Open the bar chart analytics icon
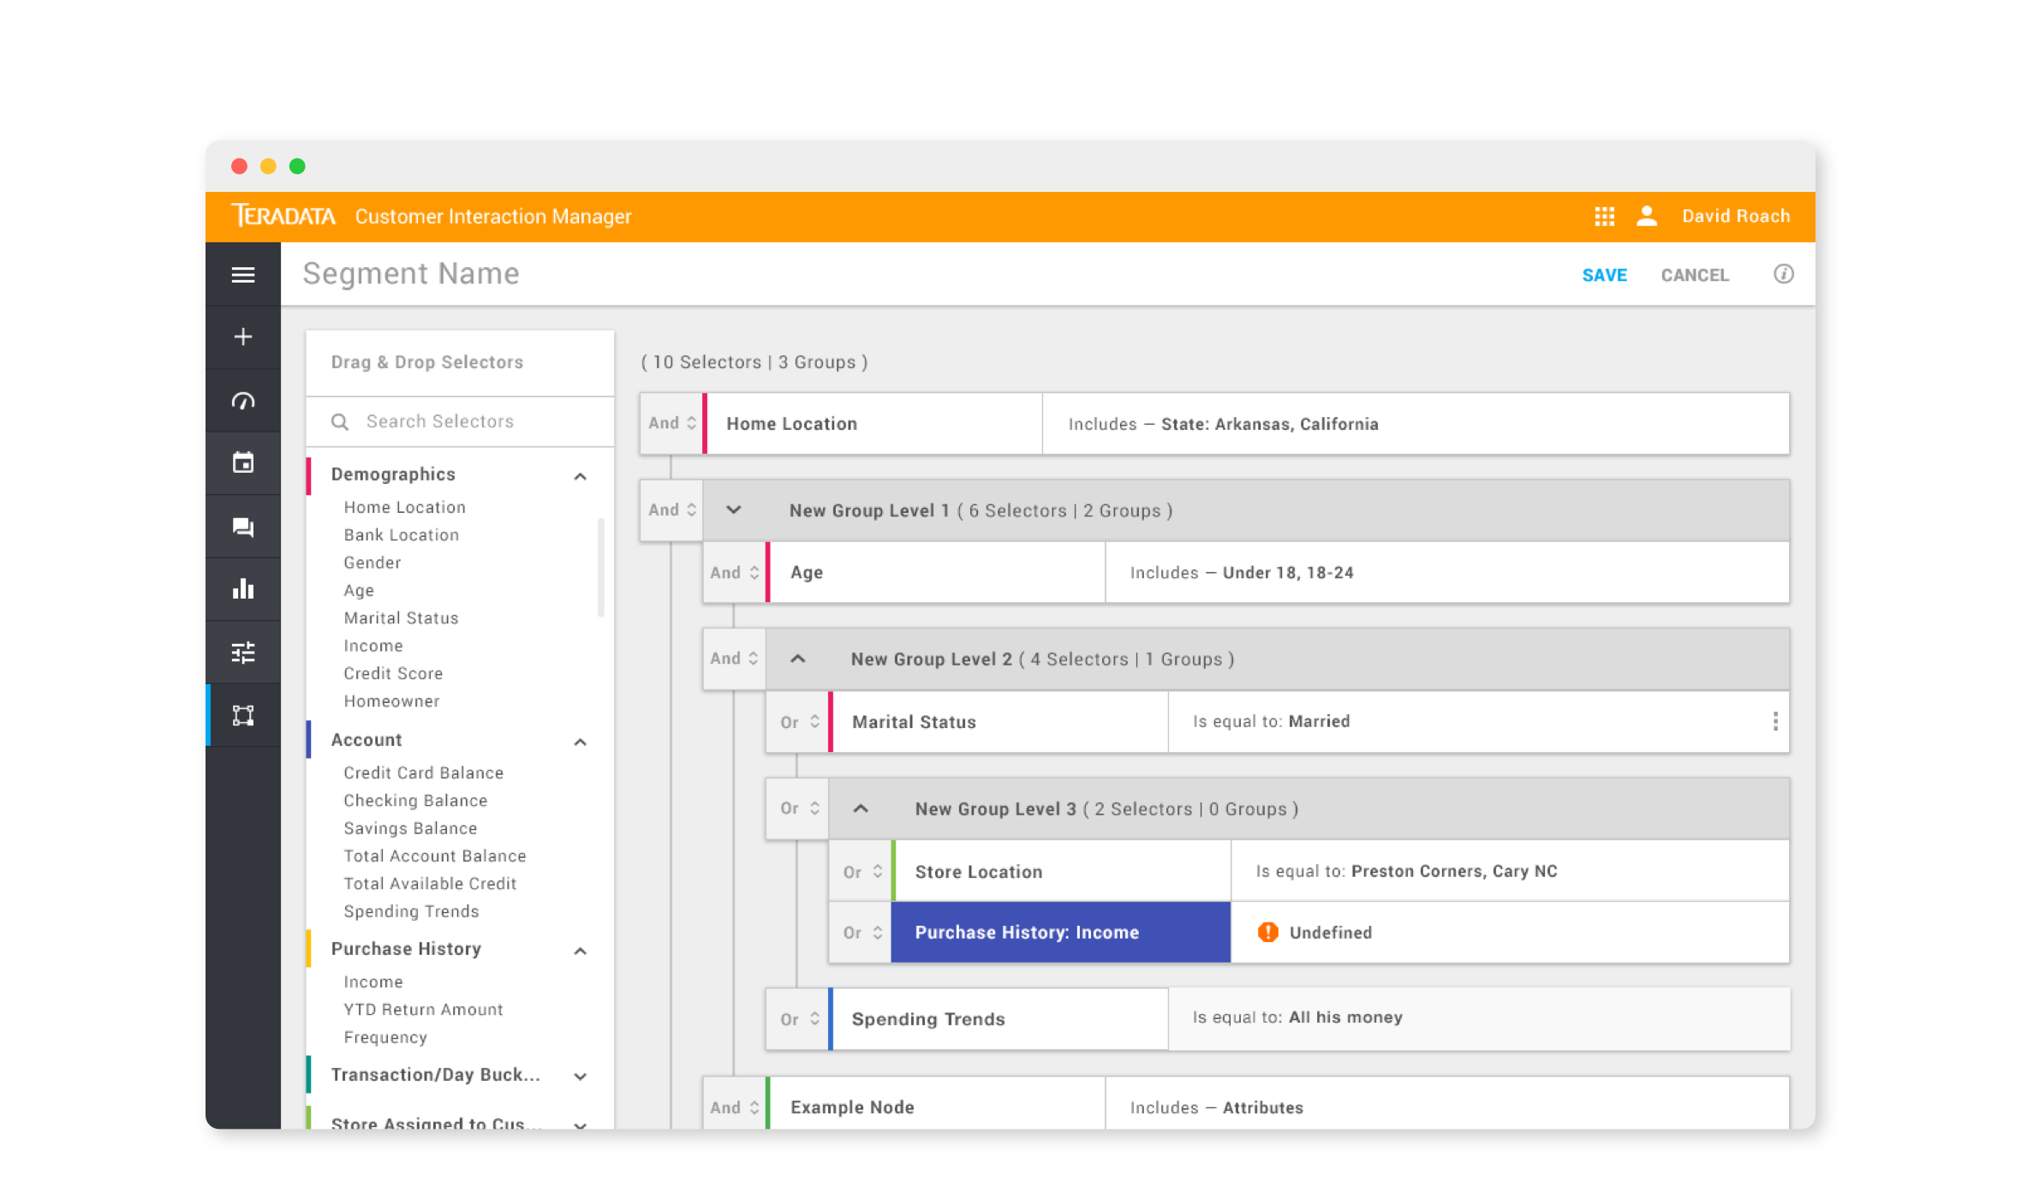This screenshot has width=2021, height=1199. (x=243, y=589)
